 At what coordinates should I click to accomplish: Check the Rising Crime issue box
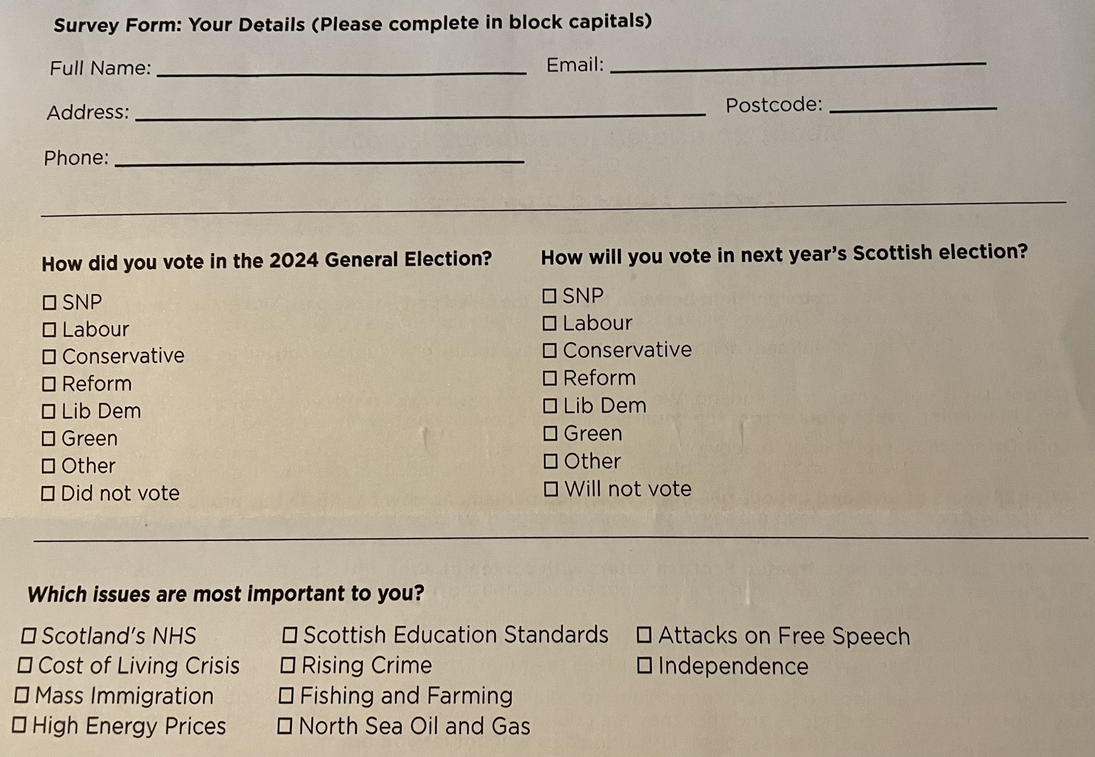point(288,665)
